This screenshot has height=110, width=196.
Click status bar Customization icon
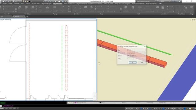click(x=195, y=109)
